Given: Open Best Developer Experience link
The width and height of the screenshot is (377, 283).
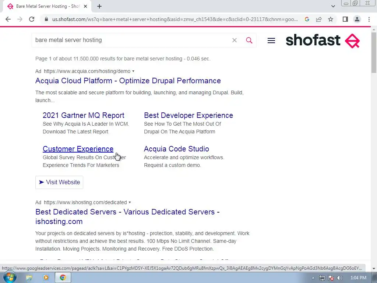Looking at the screenshot, I should [x=188, y=115].
